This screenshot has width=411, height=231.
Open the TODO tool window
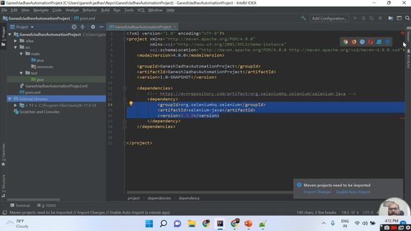point(47,205)
